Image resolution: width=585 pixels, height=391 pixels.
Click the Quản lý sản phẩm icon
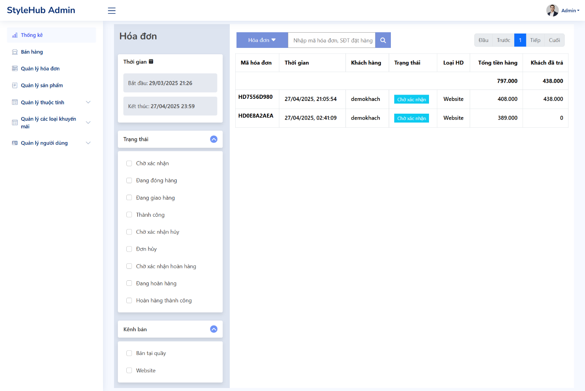tap(15, 85)
